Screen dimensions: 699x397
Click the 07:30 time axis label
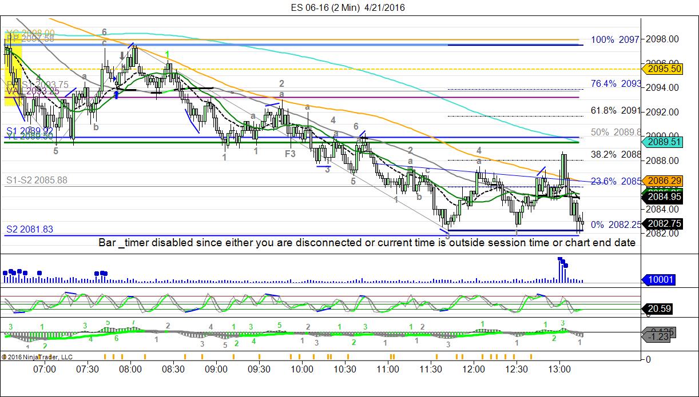[88, 369]
